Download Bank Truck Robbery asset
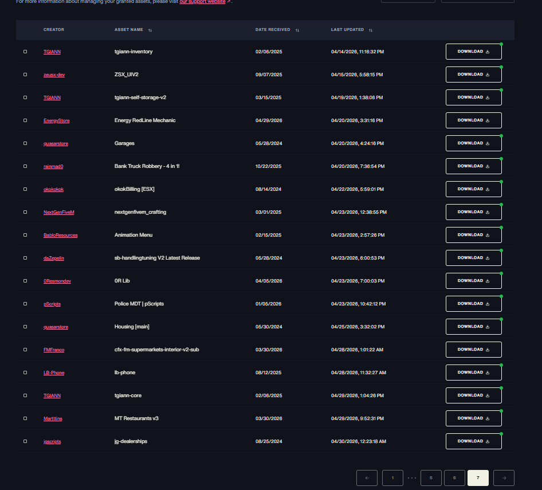 [474, 166]
